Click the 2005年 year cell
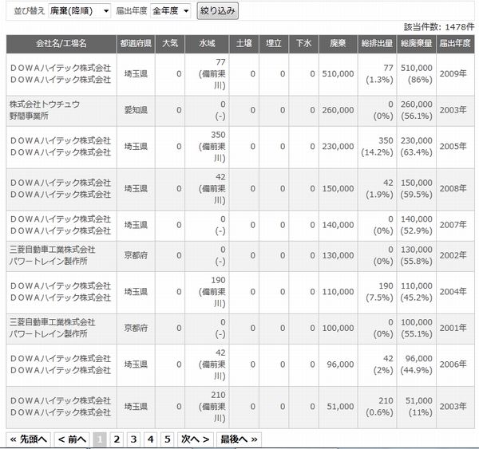This screenshot has width=479, height=449. [x=455, y=147]
